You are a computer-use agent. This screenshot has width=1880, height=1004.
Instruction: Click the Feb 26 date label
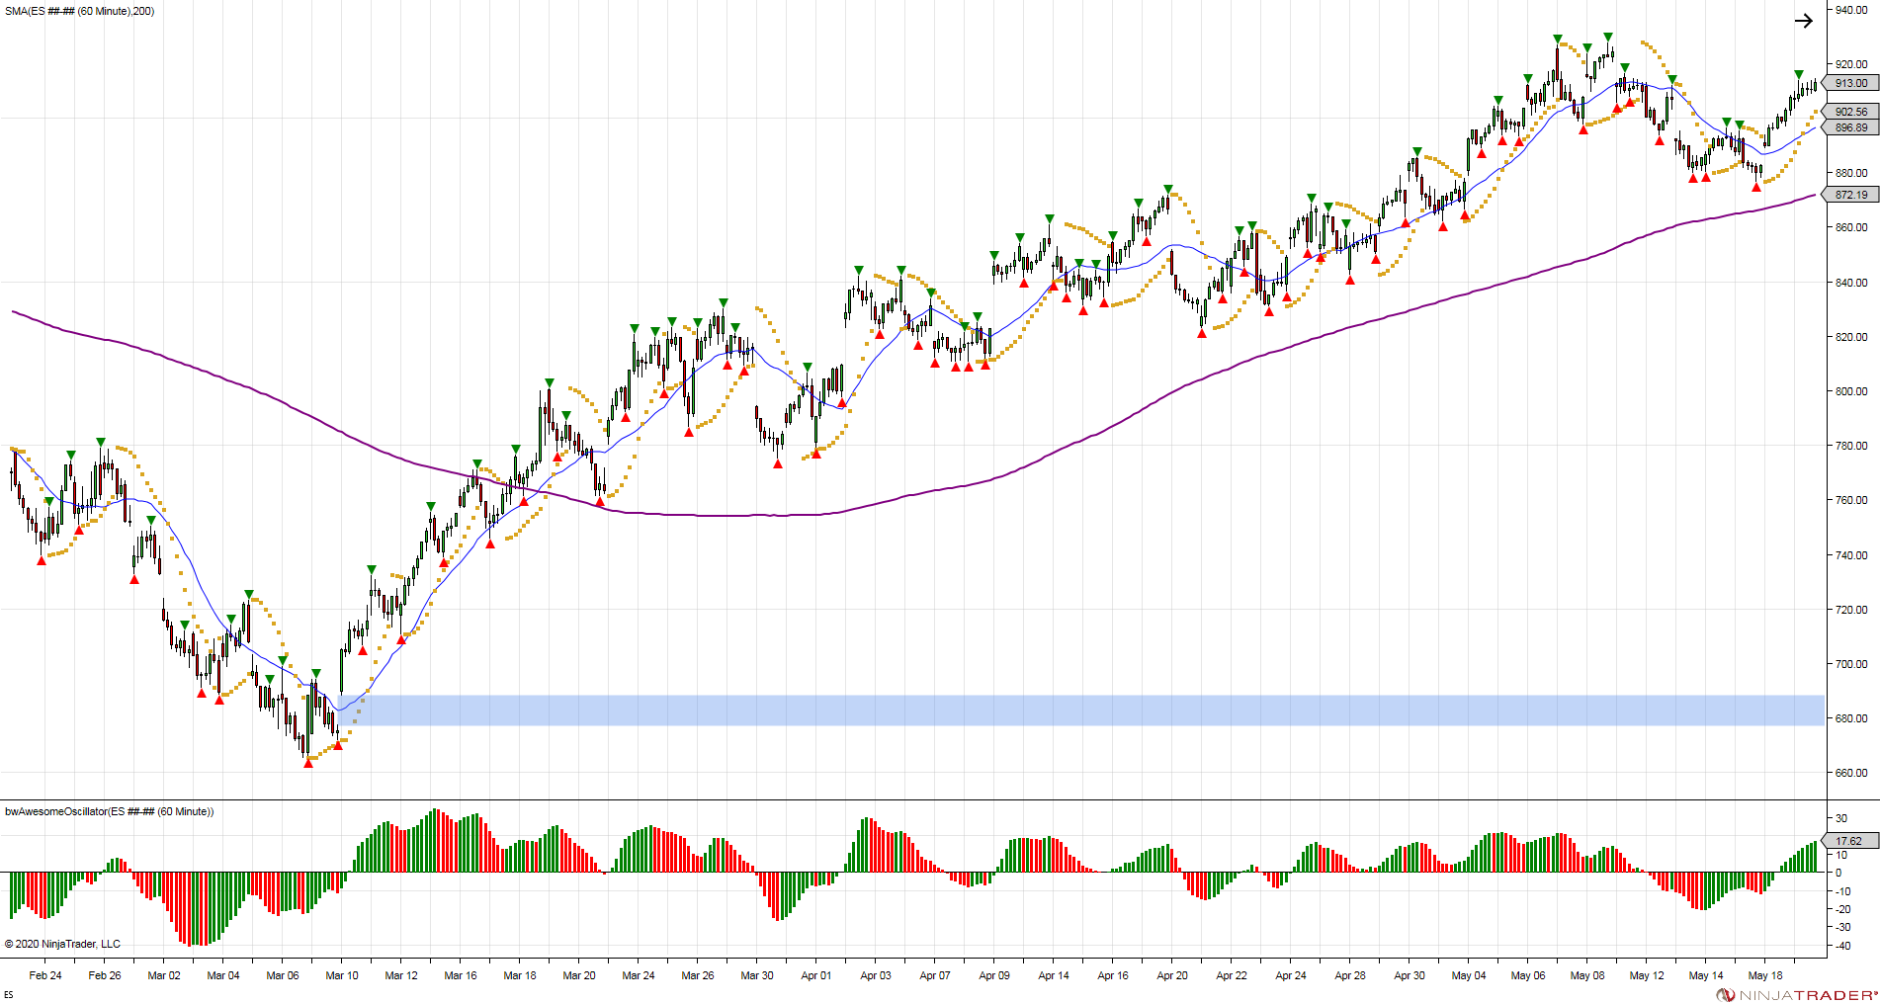(x=105, y=975)
